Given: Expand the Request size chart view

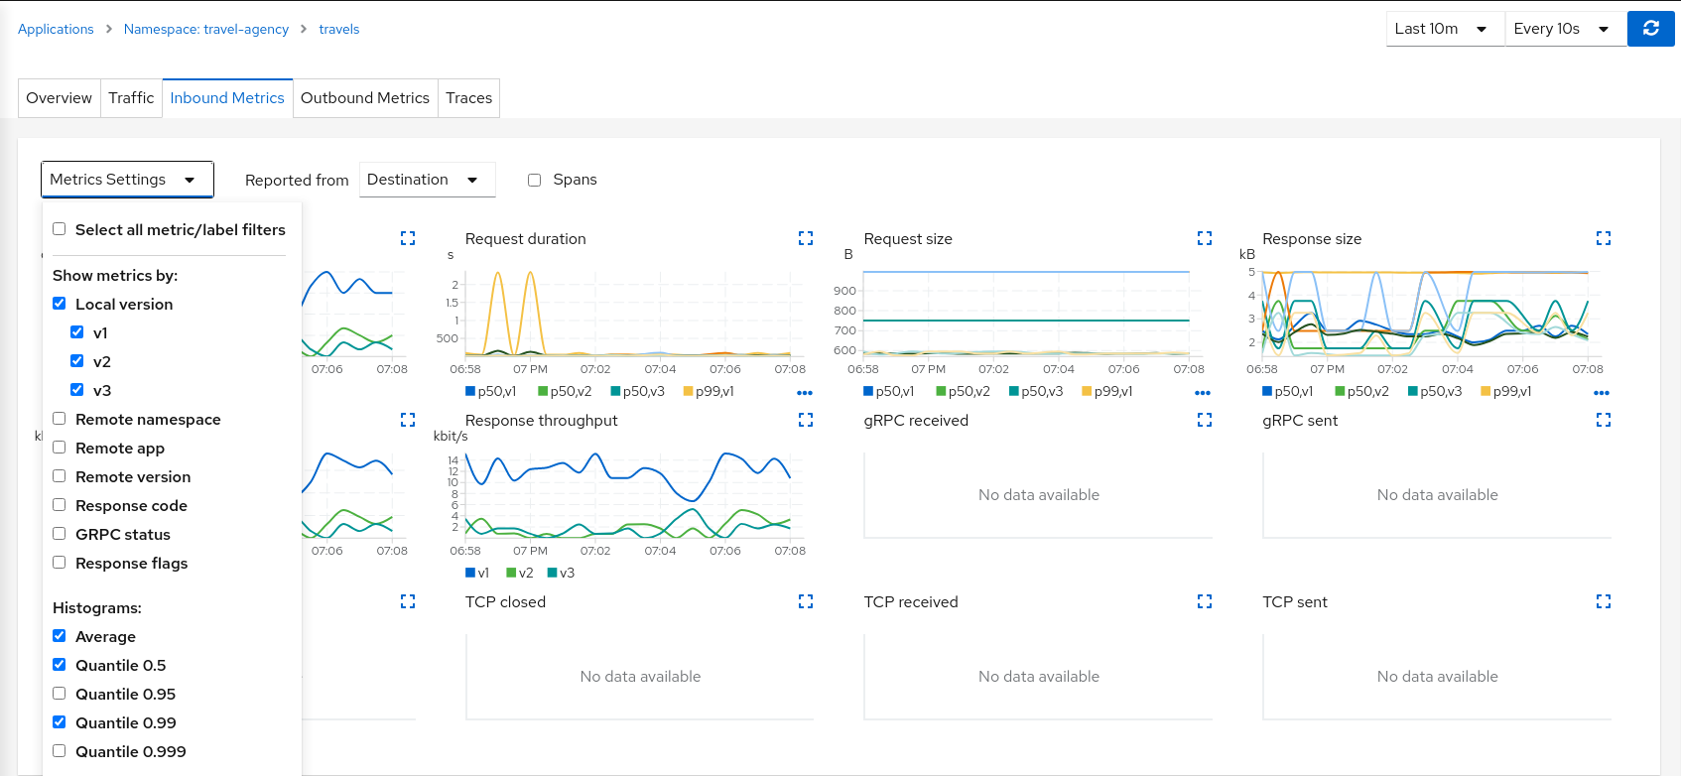Looking at the screenshot, I should tap(1205, 238).
